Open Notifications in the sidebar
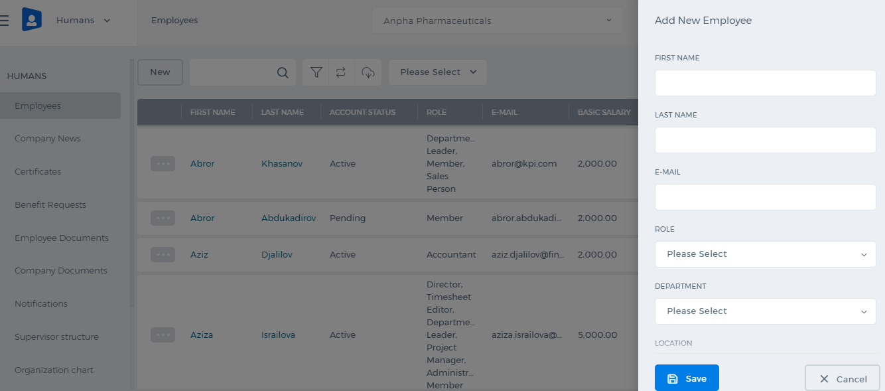 41,304
